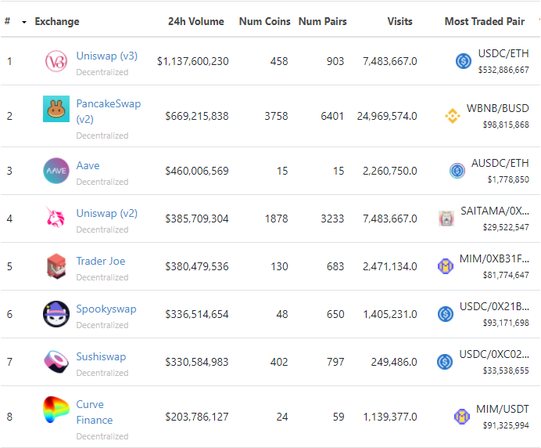
Task: Open the Curve Finance exchange link
Action: coord(95,412)
